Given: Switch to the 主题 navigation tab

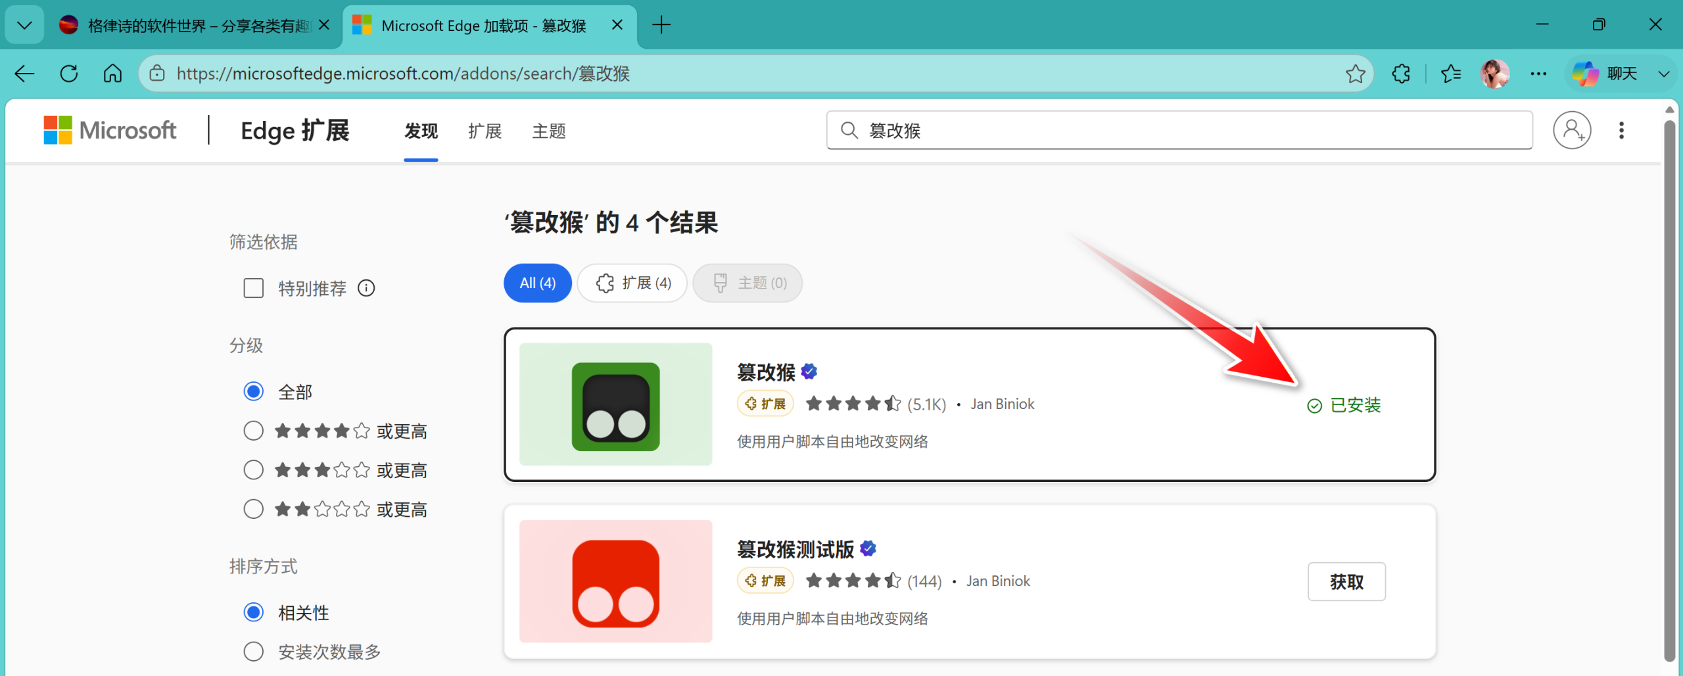Looking at the screenshot, I should pyautogui.click(x=548, y=131).
